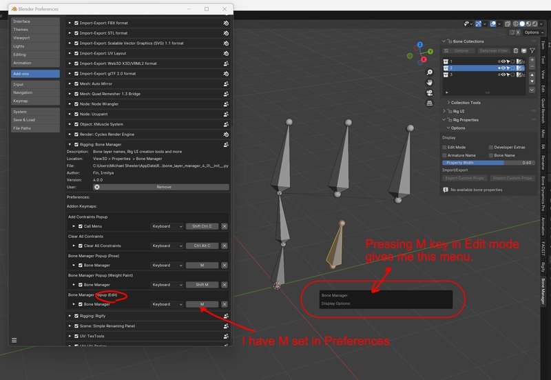Click the Shift Ctrl C shortcut button
This screenshot has width=551, height=380.
tap(202, 226)
